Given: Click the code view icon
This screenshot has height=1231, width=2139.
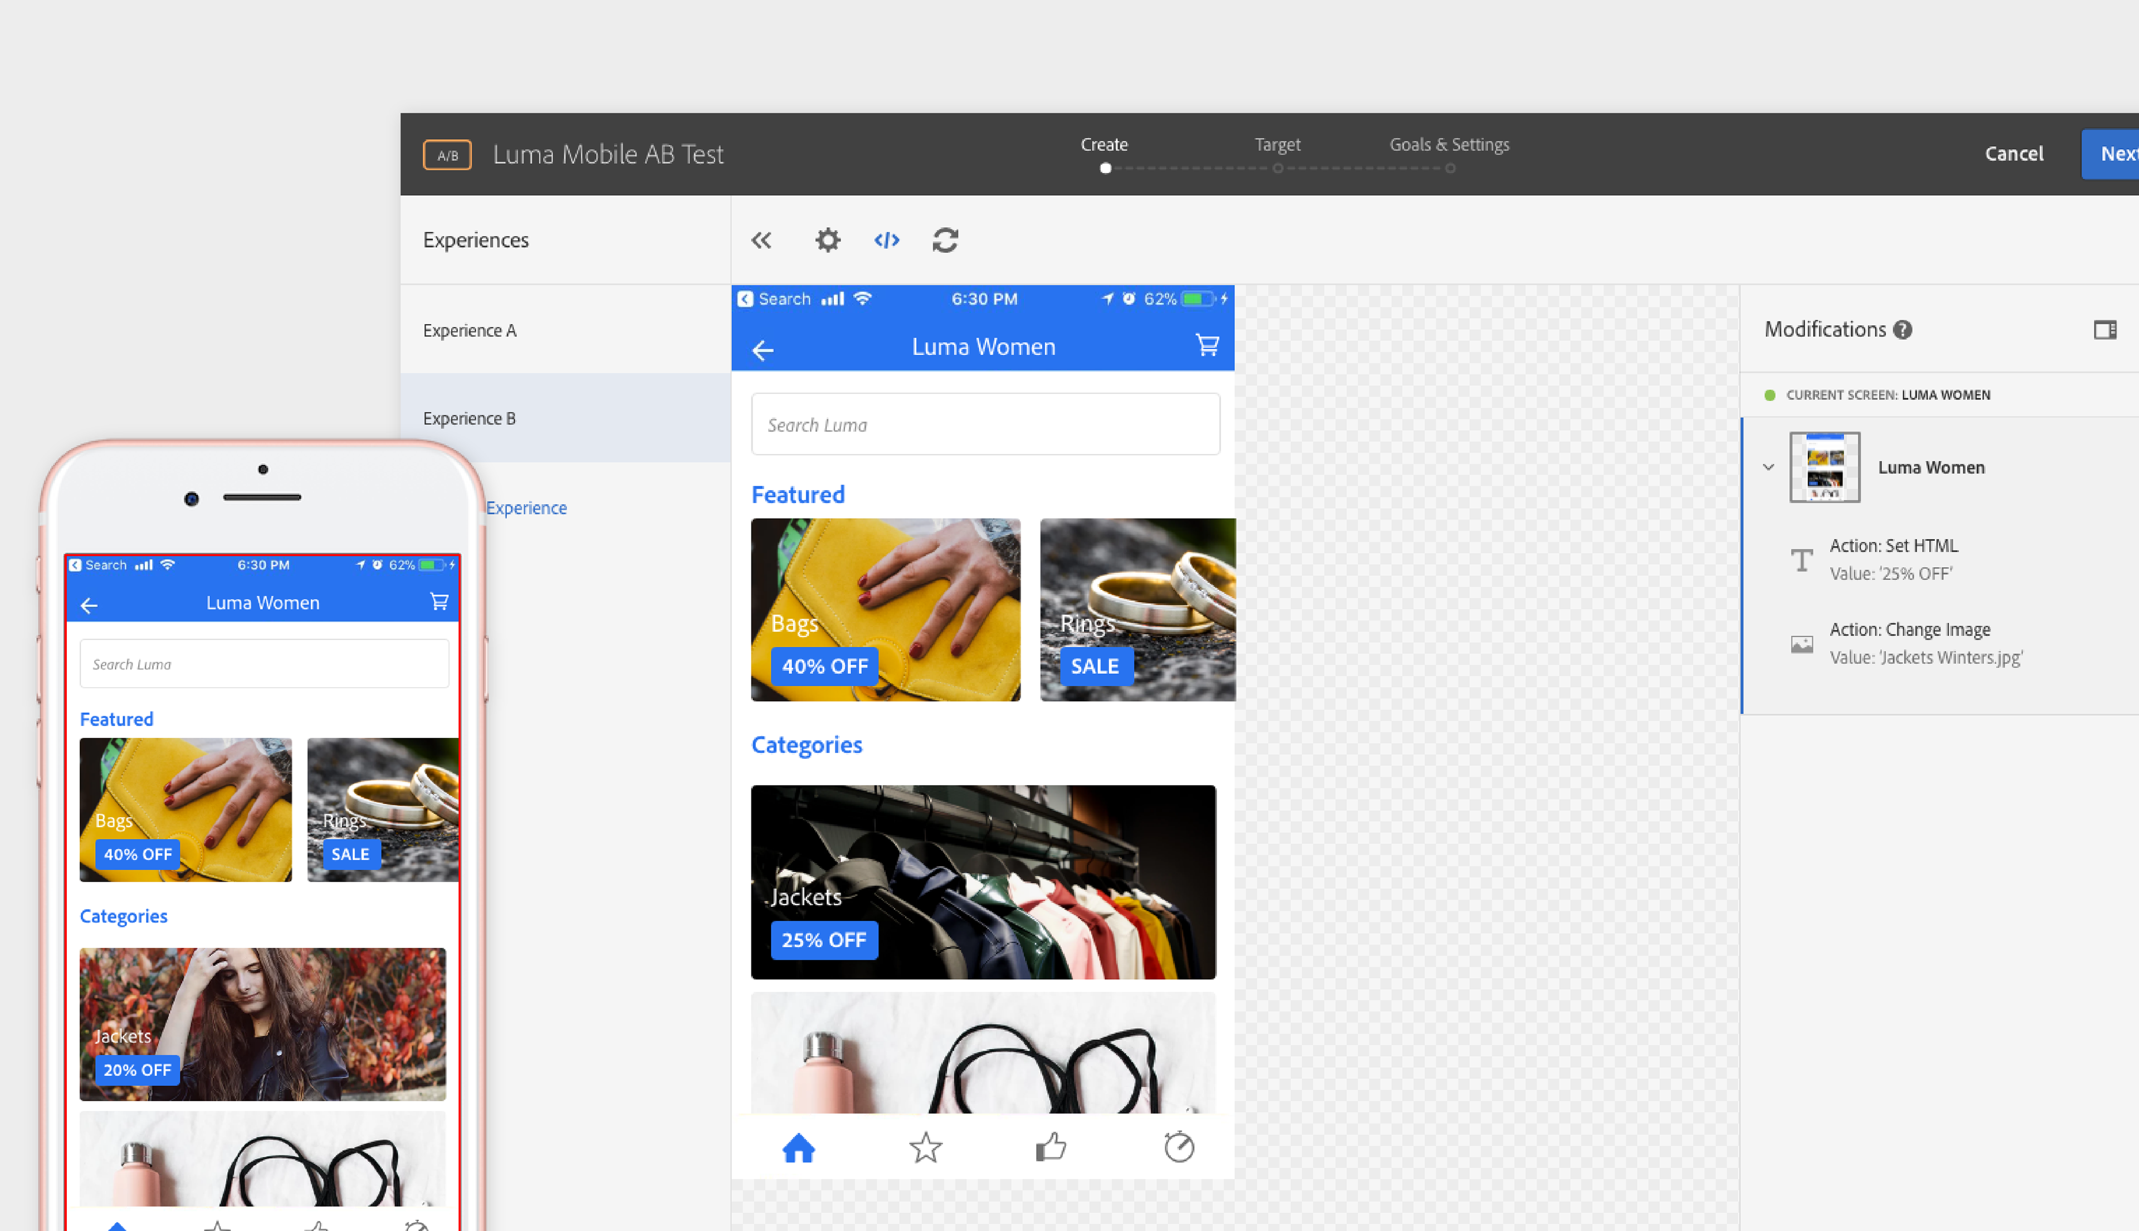Looking at the screenshot, I should click(886, 241).
